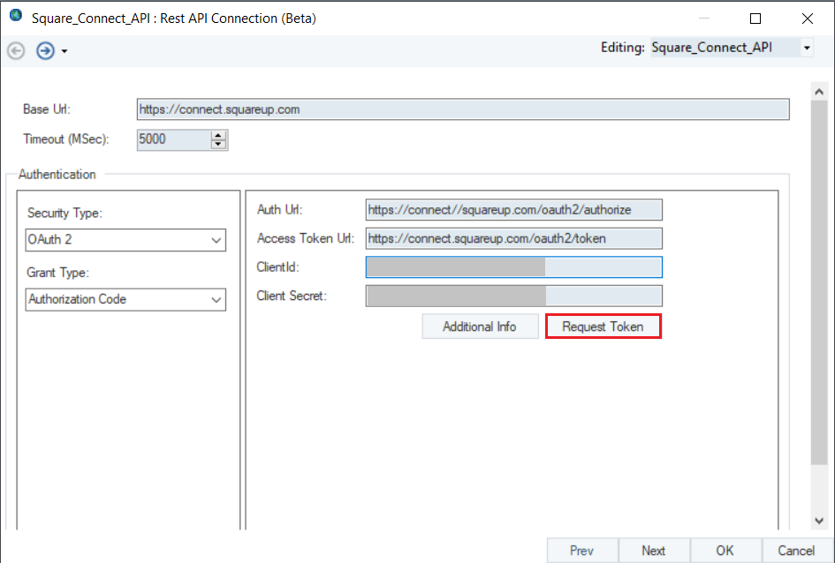Click the application icon in title bar

pyautogui.click(x=15, y=17)
